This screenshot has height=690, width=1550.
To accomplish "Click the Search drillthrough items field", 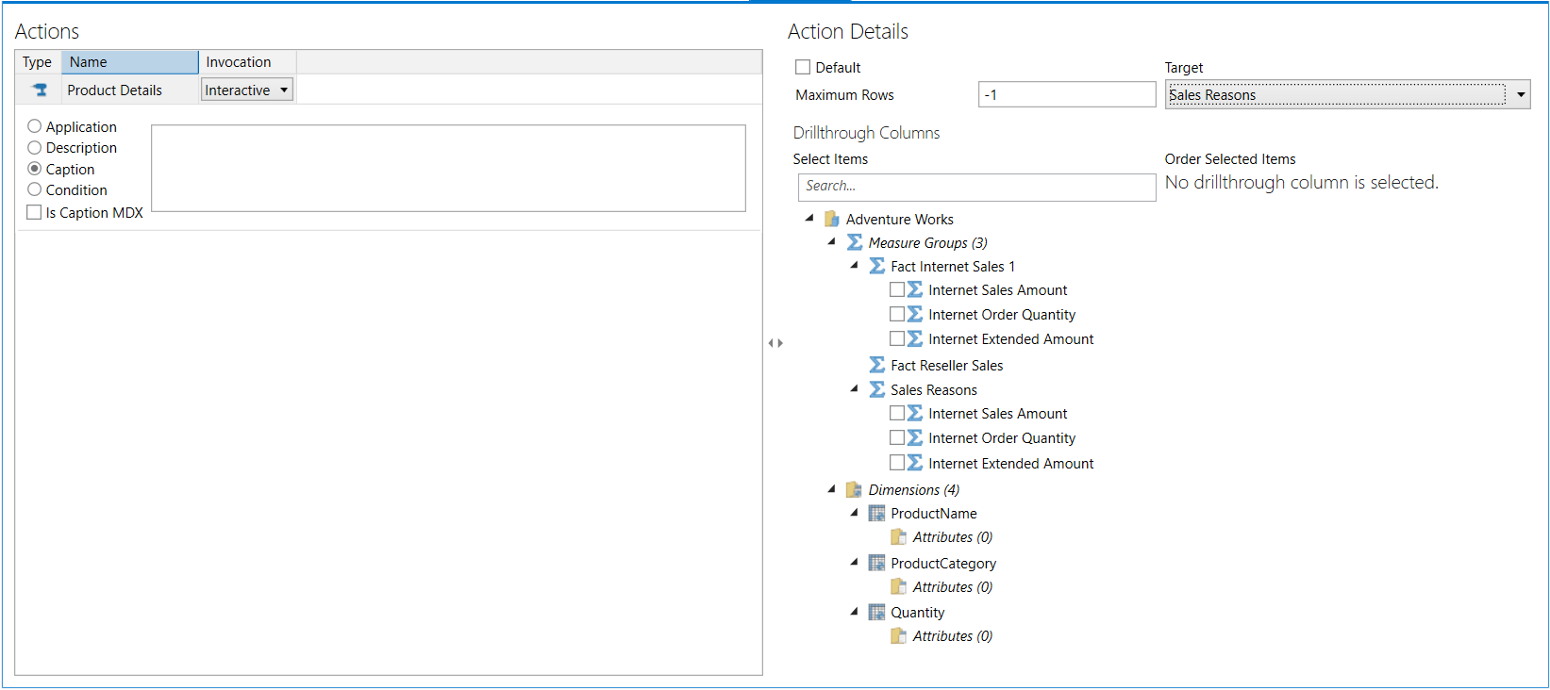I will 976,187.
